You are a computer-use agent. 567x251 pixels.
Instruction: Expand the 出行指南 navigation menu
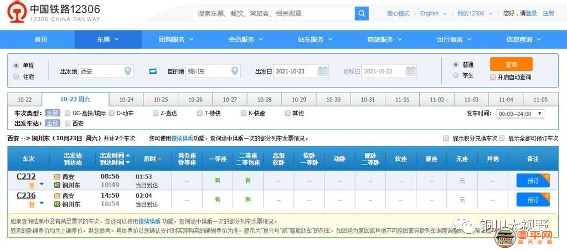coord(454,39)
